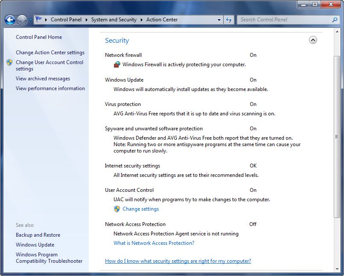Select System and Security breadcrumb
344x276 pixels.
(114, 20)
